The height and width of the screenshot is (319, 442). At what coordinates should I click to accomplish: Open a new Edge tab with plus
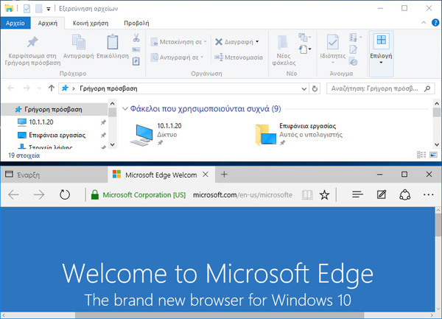(224, 175)
